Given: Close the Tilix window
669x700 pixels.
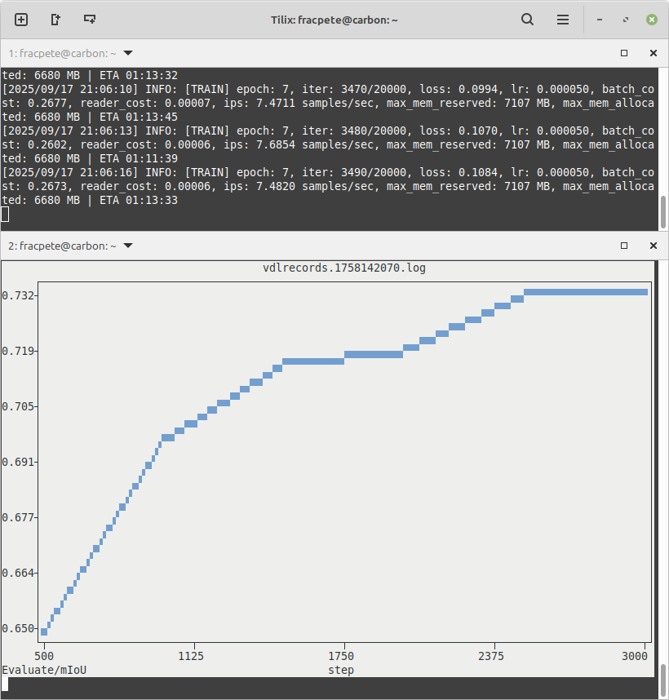Looking at the screenshot, I should coord(651,20).
